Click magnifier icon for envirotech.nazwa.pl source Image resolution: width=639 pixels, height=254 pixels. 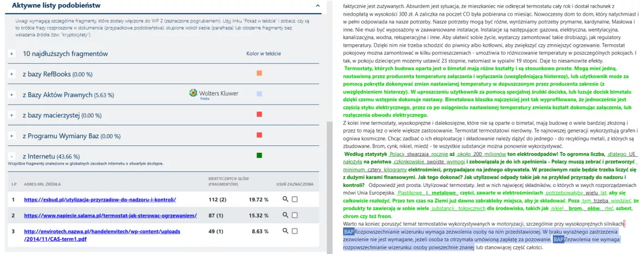click(x=285, y=231)
